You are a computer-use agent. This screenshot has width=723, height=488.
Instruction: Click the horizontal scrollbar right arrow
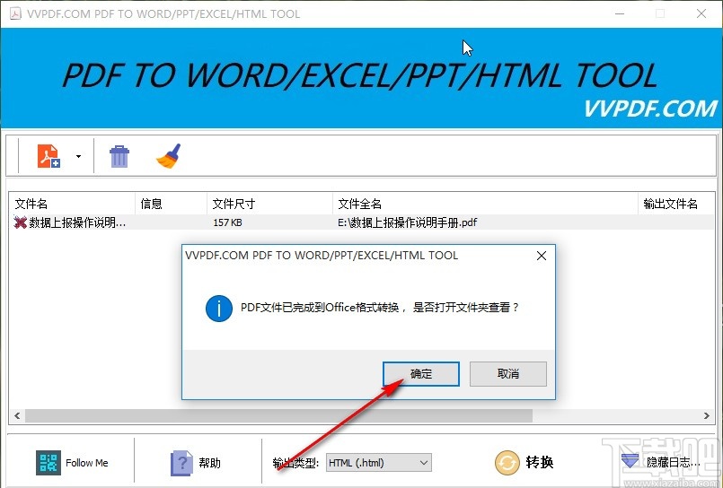click(x=707, y=415)
